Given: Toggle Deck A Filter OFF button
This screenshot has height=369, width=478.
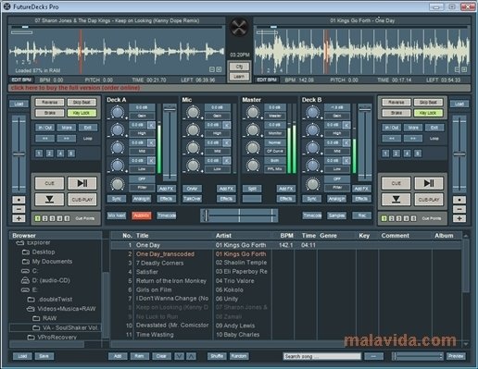Looking at the screenshot, I should [142, 178].
